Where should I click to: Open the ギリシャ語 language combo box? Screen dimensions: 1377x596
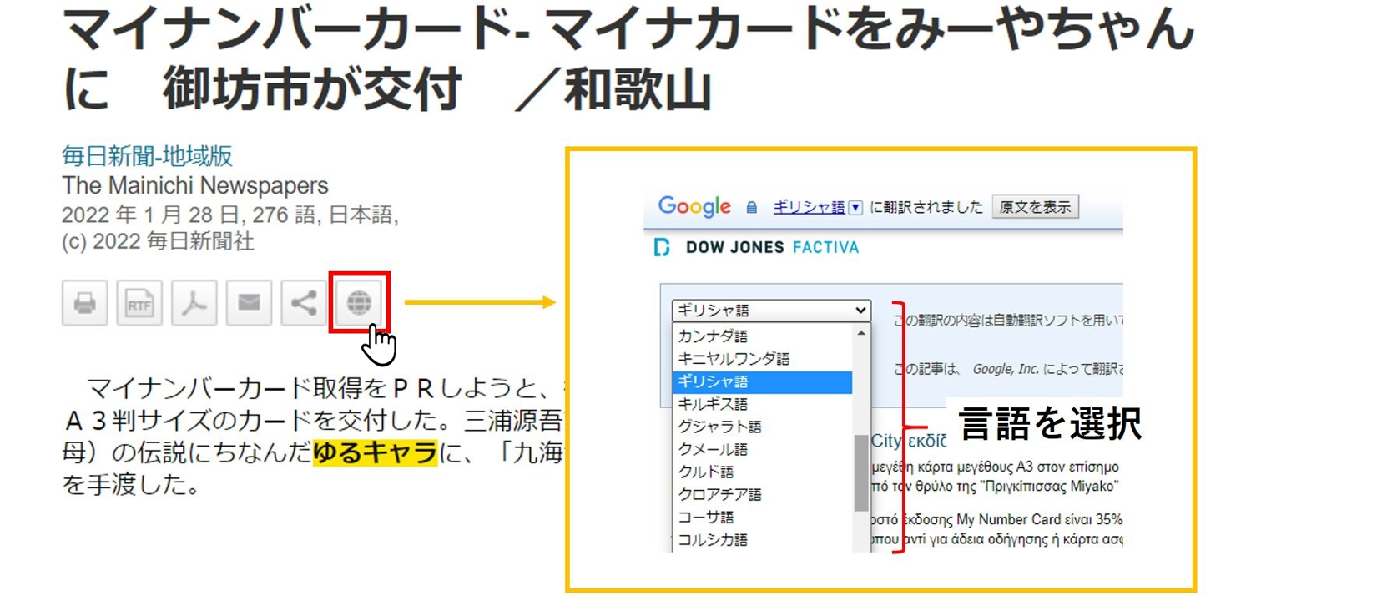(770, 311)
